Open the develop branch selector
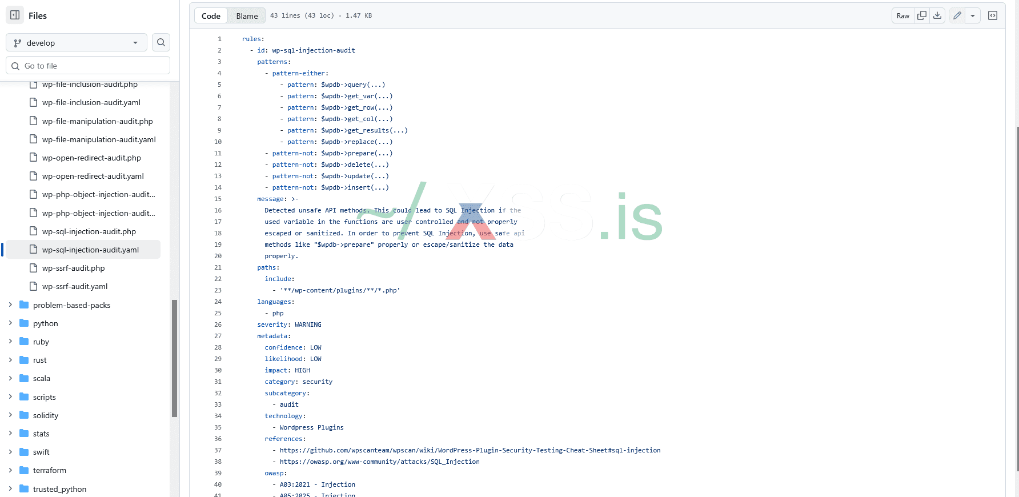 tap(77, 42)
